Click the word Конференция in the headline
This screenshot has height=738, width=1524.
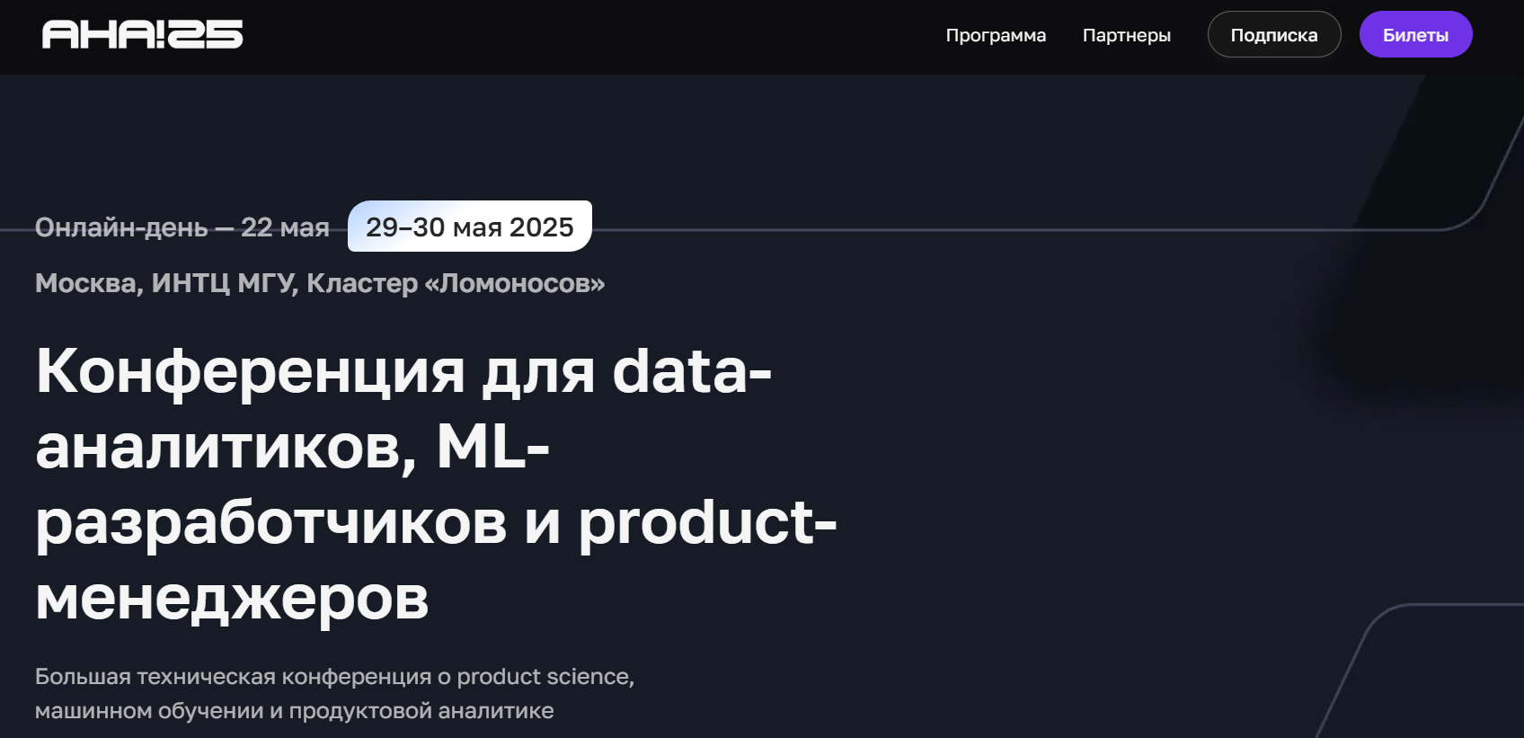click(x=251, y=371)
